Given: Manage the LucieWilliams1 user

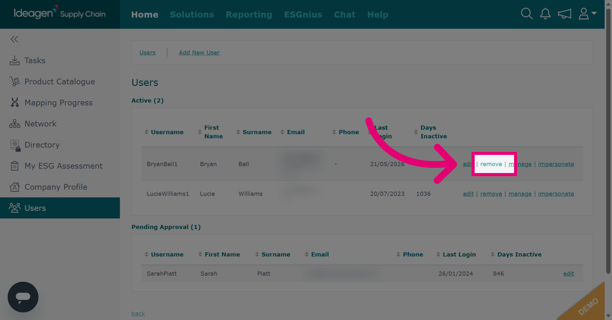Looking at the screenshot, I should tap(520, 194).
